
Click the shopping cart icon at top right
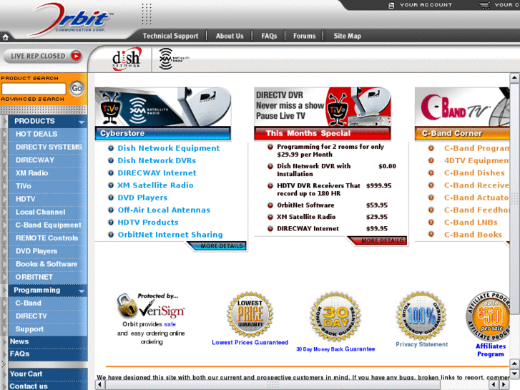tap(484, 5)
